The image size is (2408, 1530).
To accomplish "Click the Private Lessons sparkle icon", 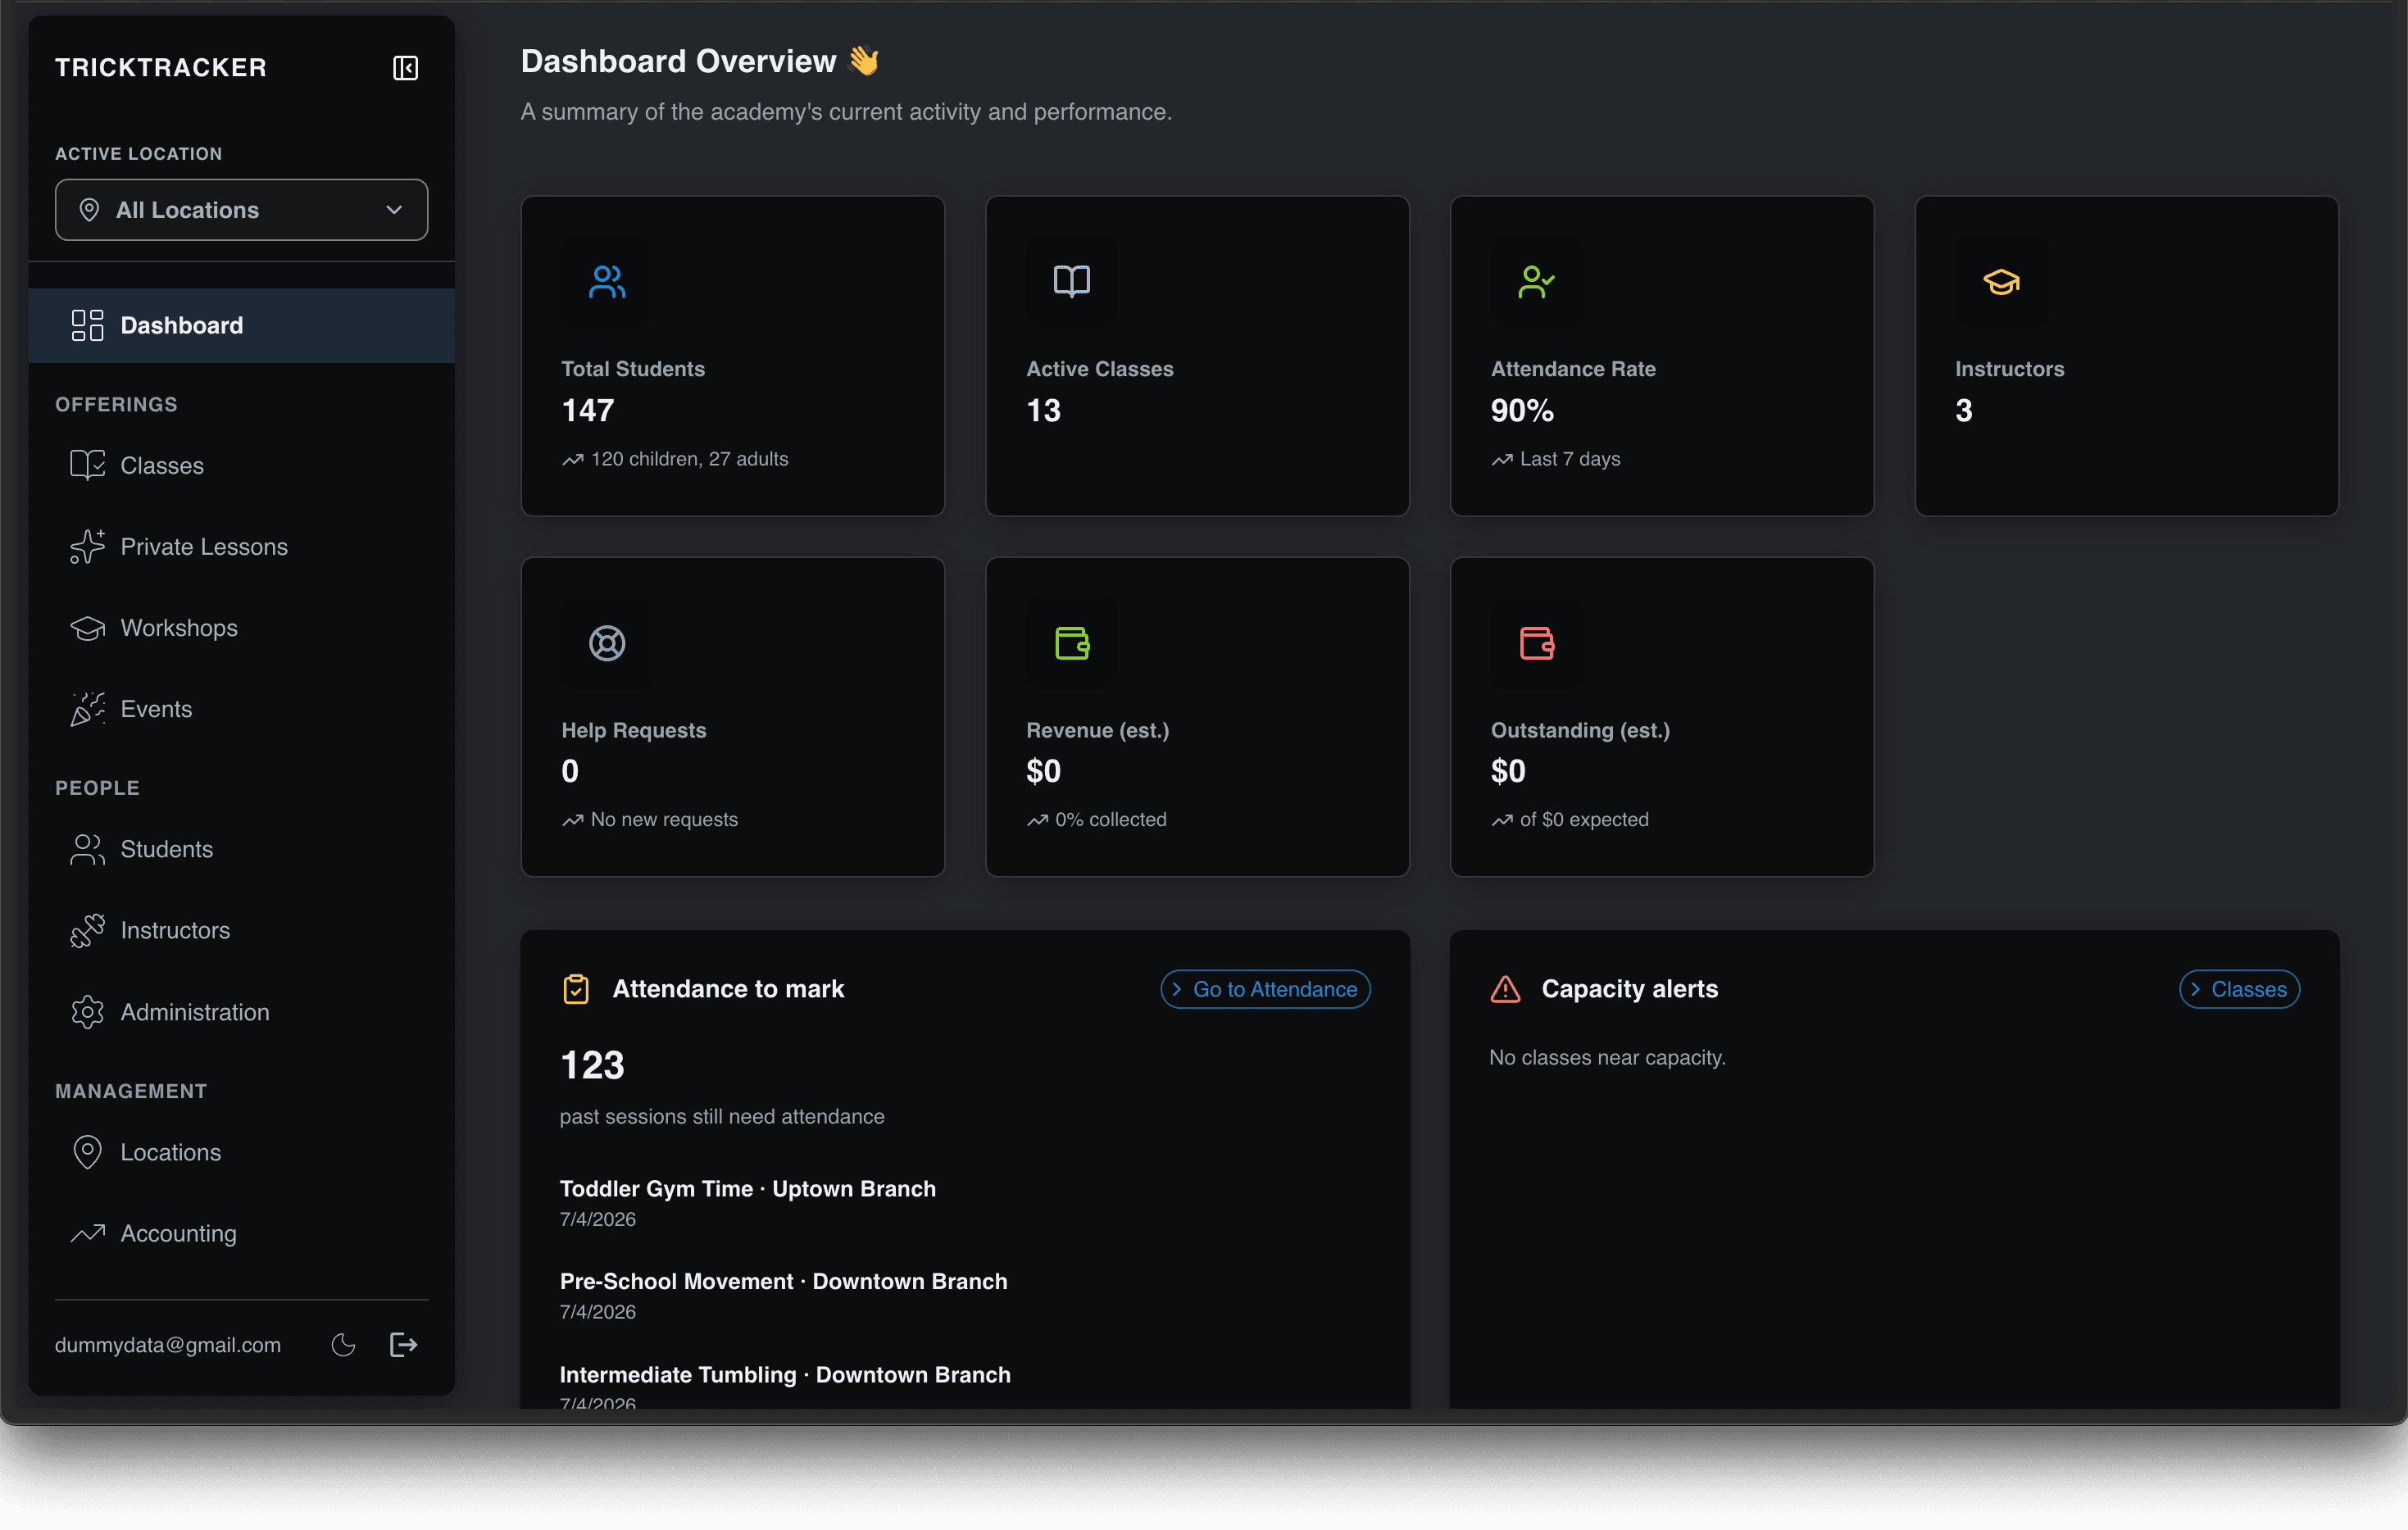I will (87, 547).
